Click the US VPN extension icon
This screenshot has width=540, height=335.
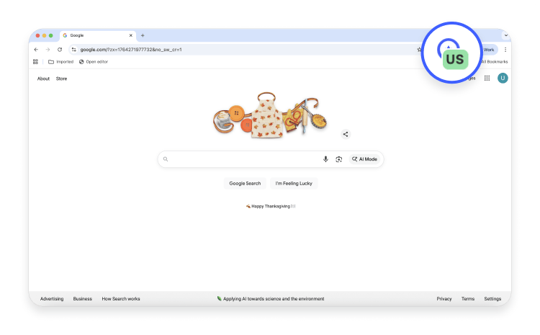[x=452, y=53]
